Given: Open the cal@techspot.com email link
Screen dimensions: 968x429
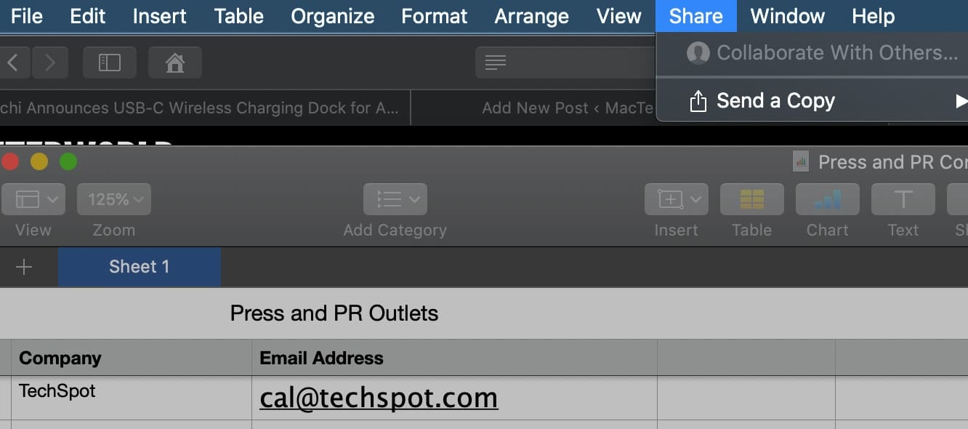Looking at the screenshot, I should point(379,398).
